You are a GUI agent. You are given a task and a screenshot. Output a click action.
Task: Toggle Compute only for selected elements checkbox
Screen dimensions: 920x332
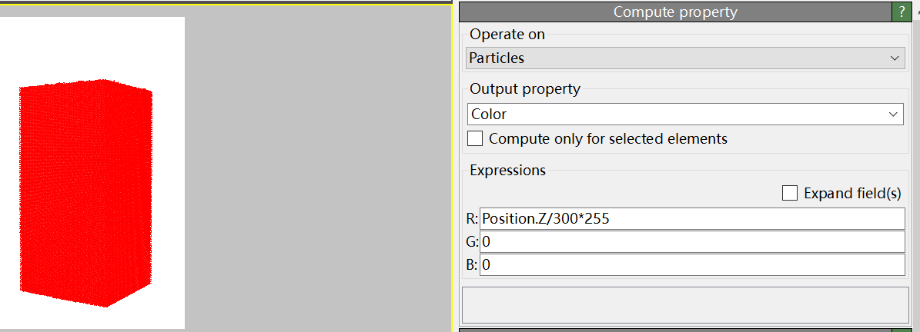[476, 139]
